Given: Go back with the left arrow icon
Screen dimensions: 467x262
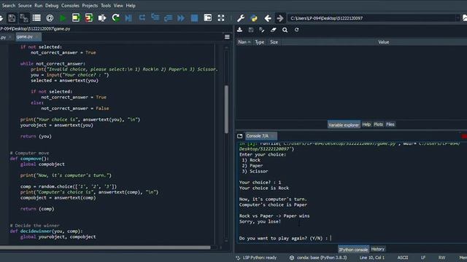Looking at the screenshot, I should point(268,18).
